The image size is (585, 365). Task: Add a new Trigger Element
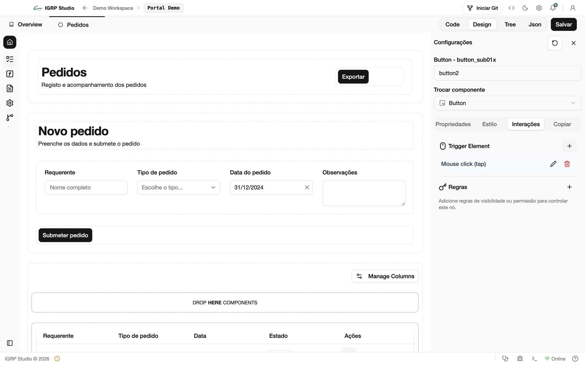569,146
